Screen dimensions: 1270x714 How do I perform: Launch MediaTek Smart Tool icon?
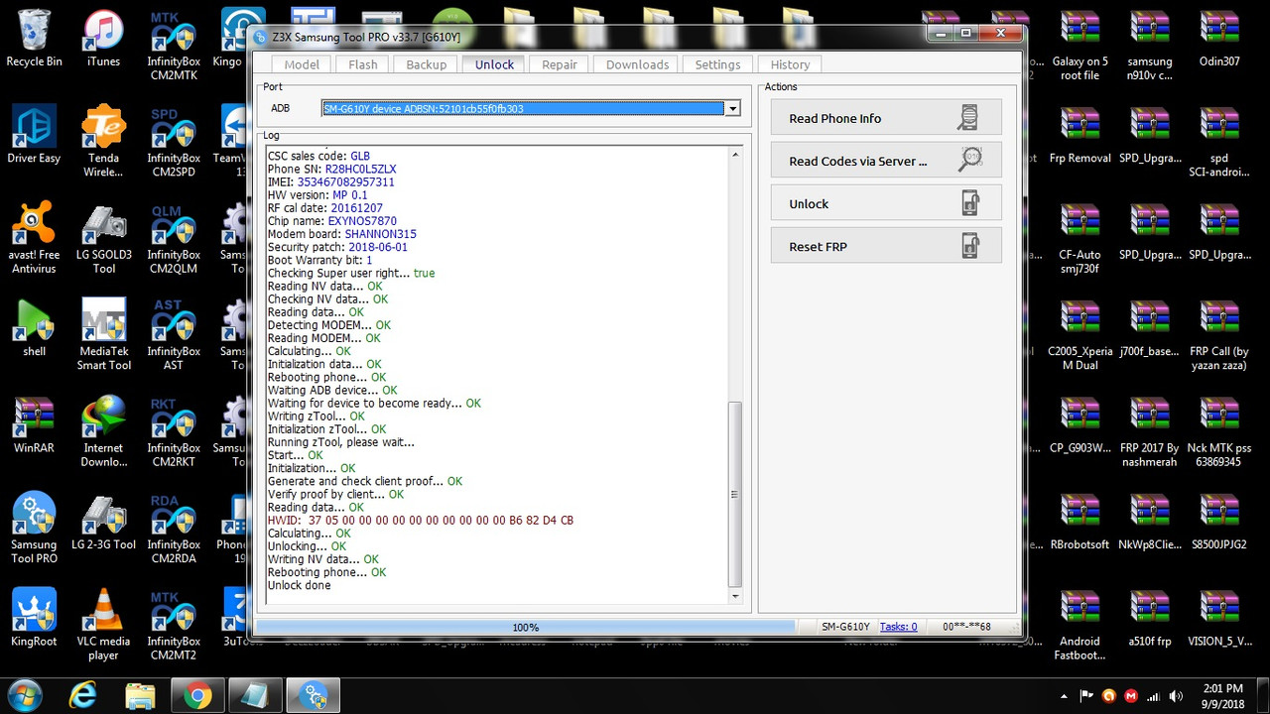pos(103,335)
